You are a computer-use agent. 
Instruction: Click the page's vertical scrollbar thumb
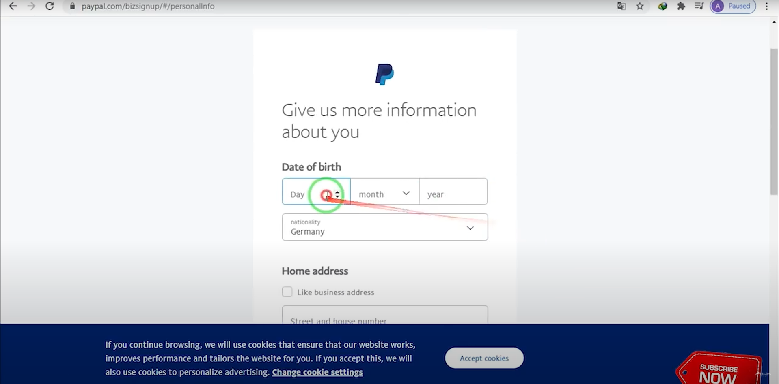point(774,122)
